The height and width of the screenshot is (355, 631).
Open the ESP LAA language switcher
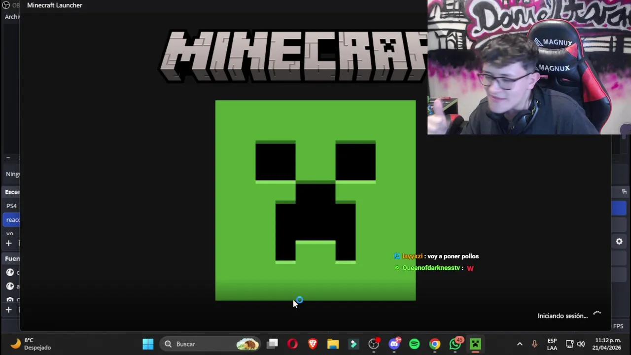pos(552,344)
